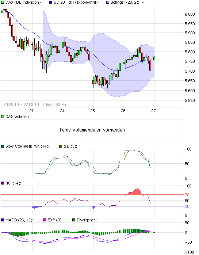Click the 6.000 price axis label

[190, 14]
